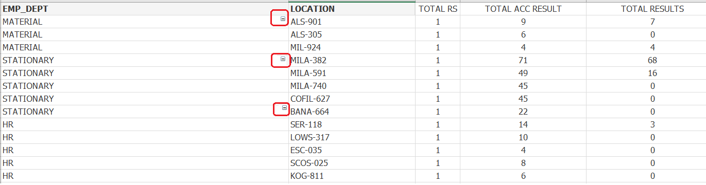706x185 pixels.
Task: Select HR in the ESC-035 row
Action: [144, 150]
